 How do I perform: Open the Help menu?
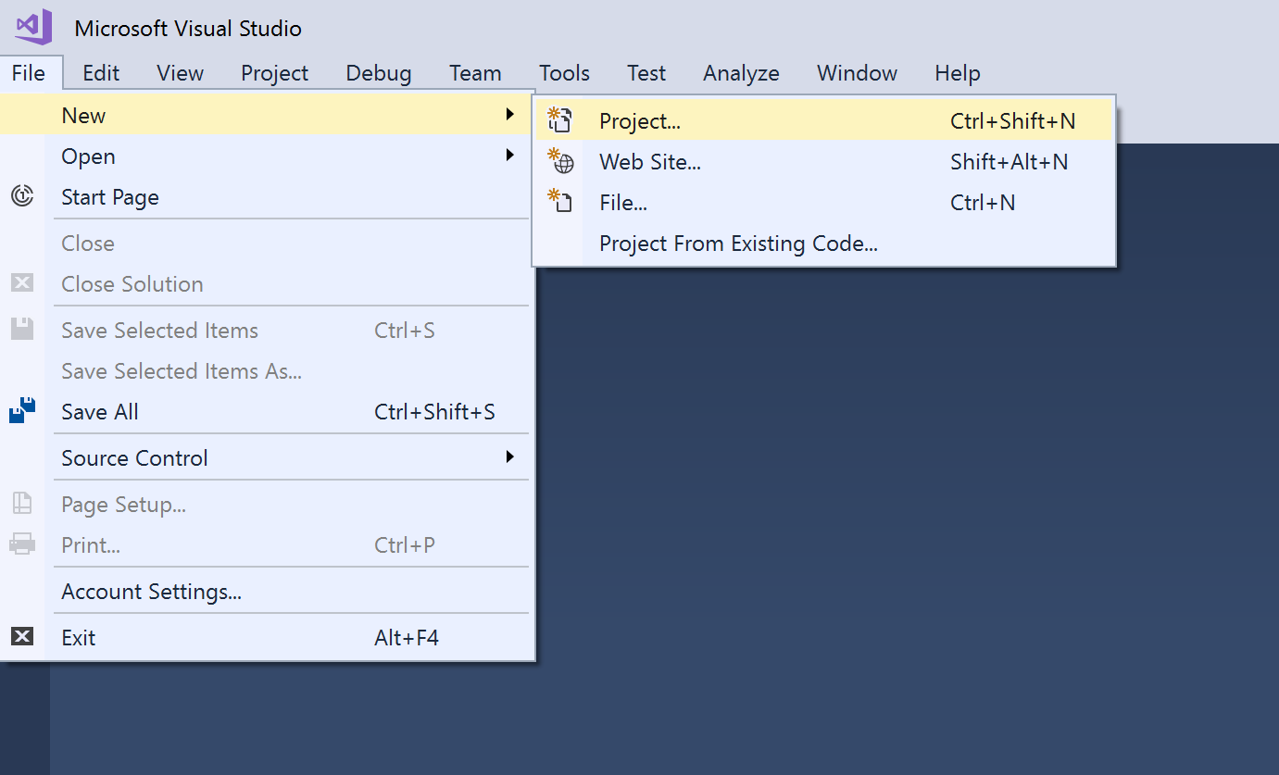957,73
